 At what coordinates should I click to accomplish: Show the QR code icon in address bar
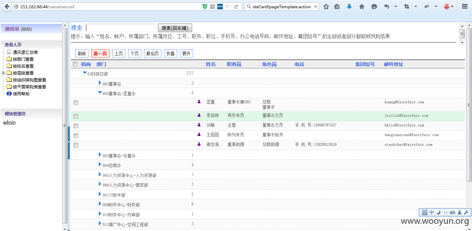coord(213,7)
